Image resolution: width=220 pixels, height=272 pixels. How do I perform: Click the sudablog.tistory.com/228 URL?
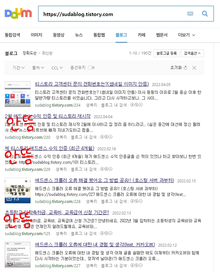point(57,201)
